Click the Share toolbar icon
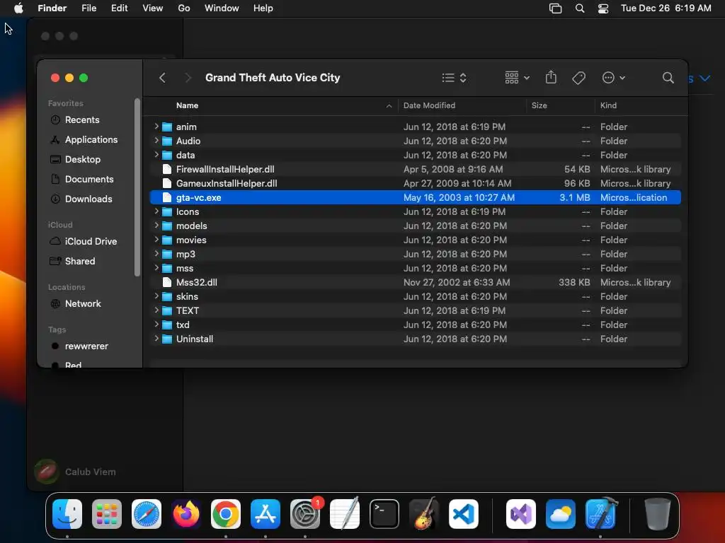This screenshot has width=725, height=543. coord(551,77)
